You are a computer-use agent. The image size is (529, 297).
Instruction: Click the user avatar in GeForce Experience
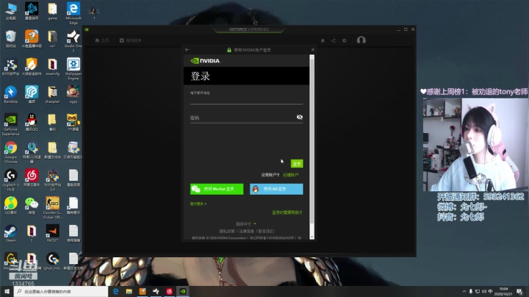[361, 40]
